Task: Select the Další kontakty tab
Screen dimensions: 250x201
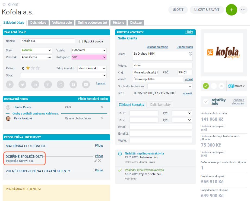Action: pos(160,105)
